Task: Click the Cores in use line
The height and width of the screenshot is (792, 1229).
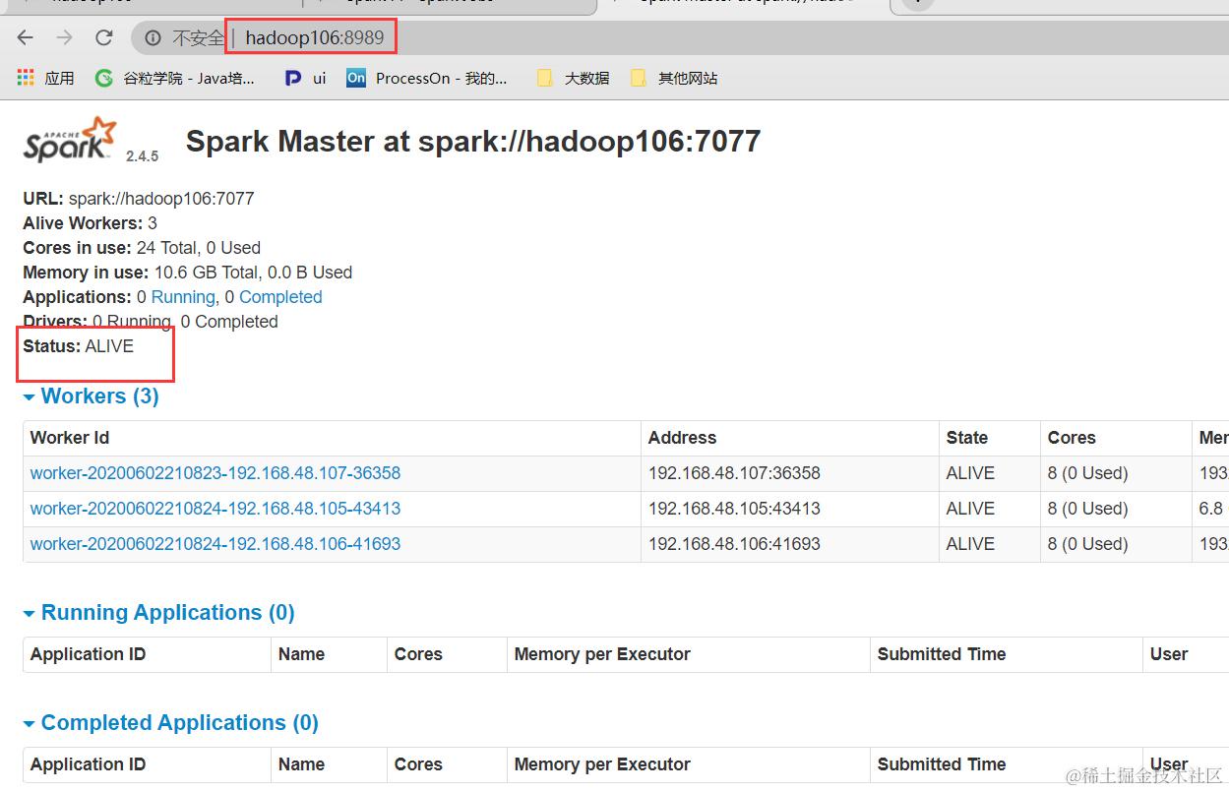Action: coord(142,248)
